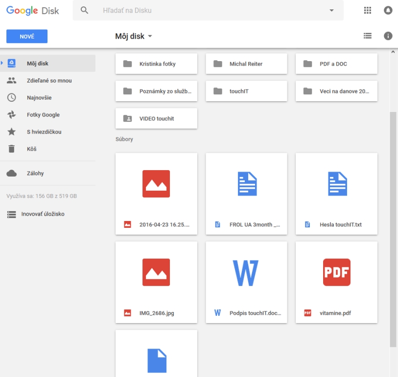The image size is (398, 377).
Task: Switch to list view layout icon
Action: coord(368,36)
